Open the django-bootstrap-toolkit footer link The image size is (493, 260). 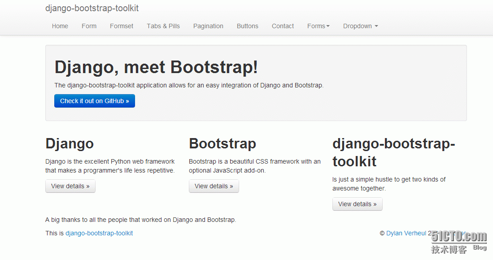99,233
